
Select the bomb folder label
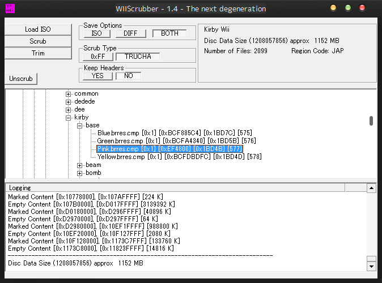coord(94,173)
